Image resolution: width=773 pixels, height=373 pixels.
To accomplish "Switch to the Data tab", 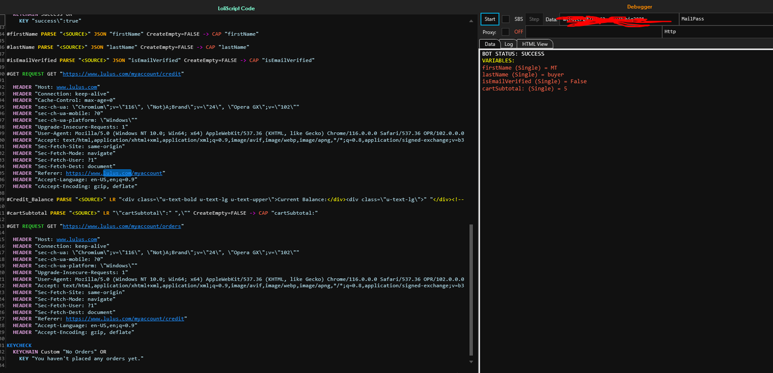I will [x=490, y=44].
